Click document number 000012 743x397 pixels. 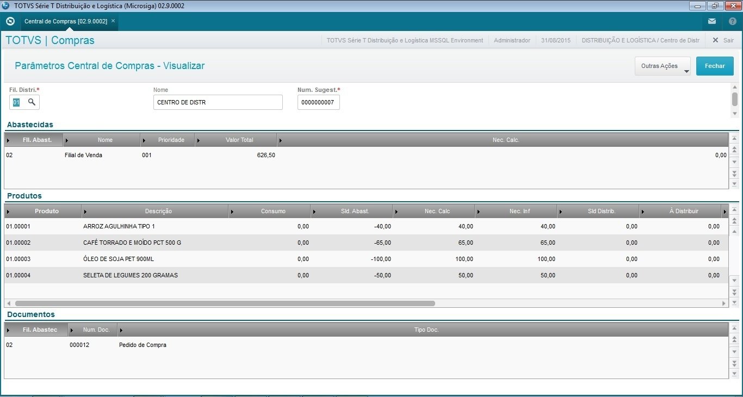click(x=79, y=345)
